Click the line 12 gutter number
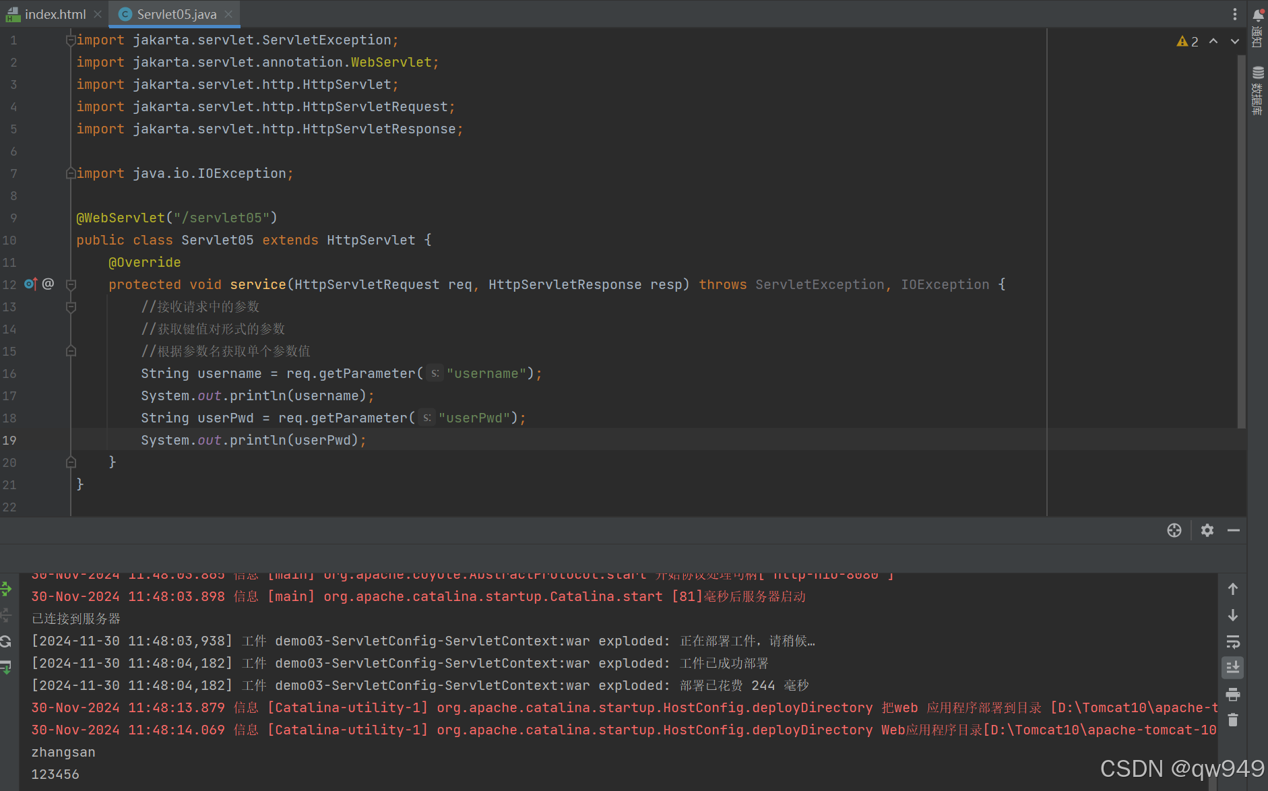 click(9, 284)
